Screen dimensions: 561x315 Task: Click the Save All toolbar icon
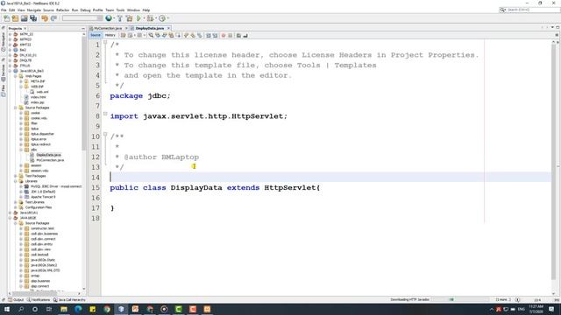(33, 18)
